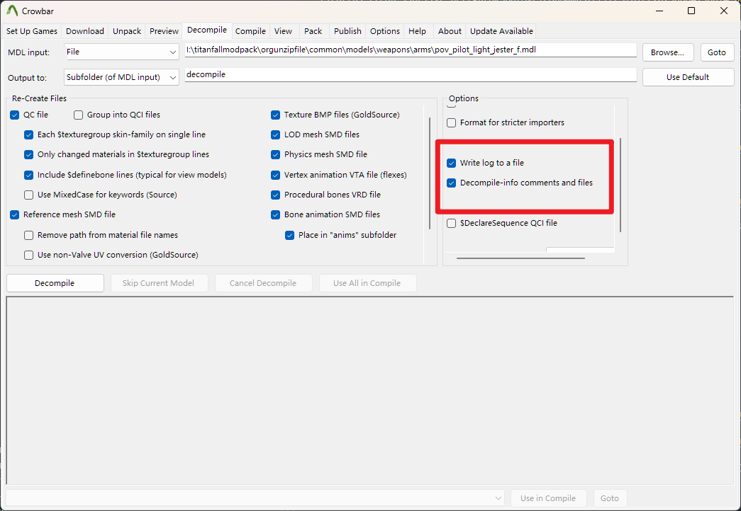Click the MDL input path field

coord(411,50)
